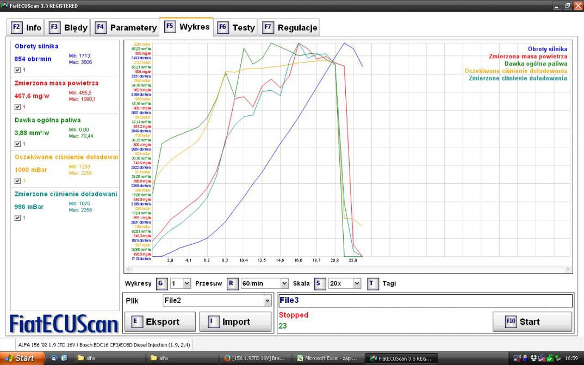Screen dimensions: 584x365
Task: Switch to the Parametery tab
Action: (126, 27)
